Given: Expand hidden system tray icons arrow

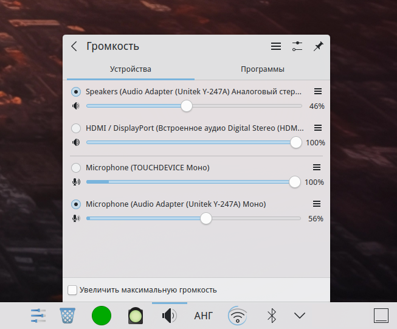Looking at the screenshot, I should point(299,316).
